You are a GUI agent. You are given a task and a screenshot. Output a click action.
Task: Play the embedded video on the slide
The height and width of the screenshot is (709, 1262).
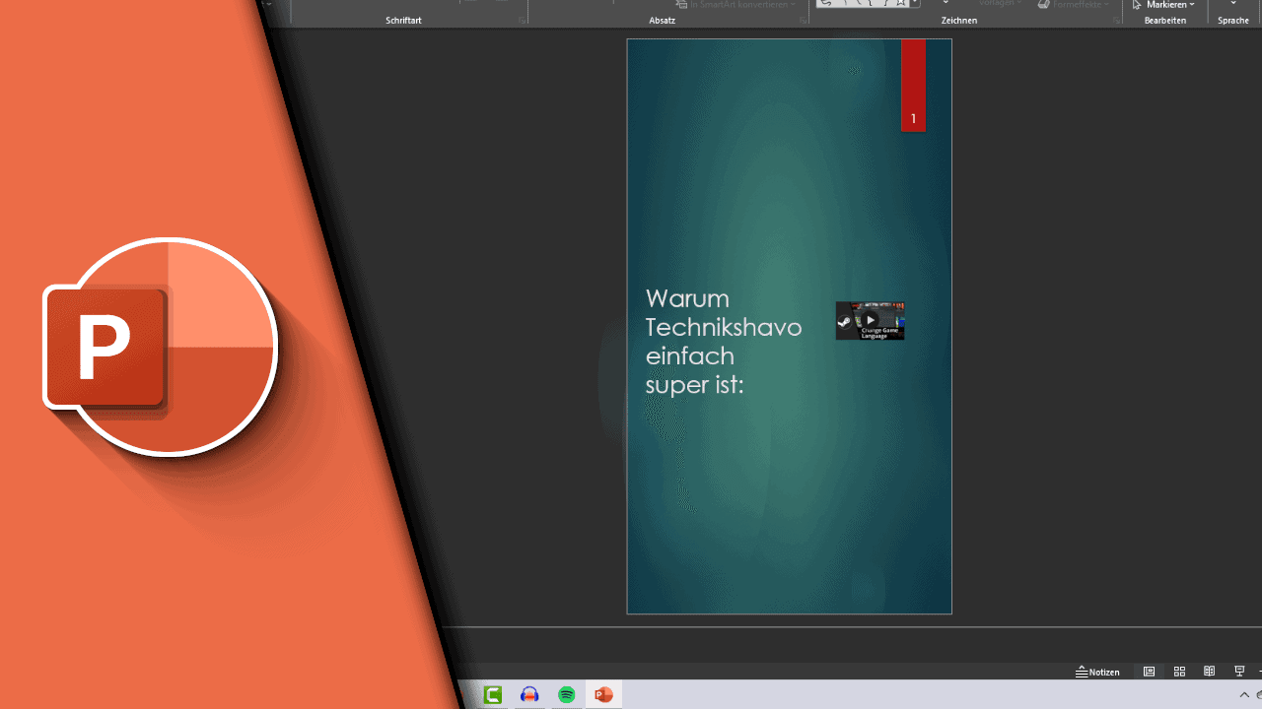(870, 321)
